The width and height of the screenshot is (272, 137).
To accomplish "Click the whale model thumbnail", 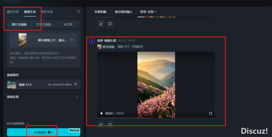I will [x=12, y=84].
